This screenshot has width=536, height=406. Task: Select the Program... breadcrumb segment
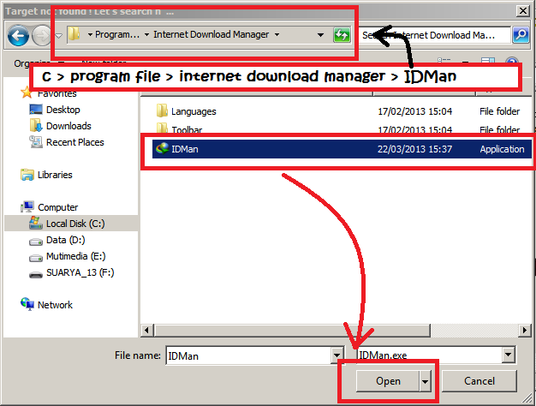coord(117,34)
